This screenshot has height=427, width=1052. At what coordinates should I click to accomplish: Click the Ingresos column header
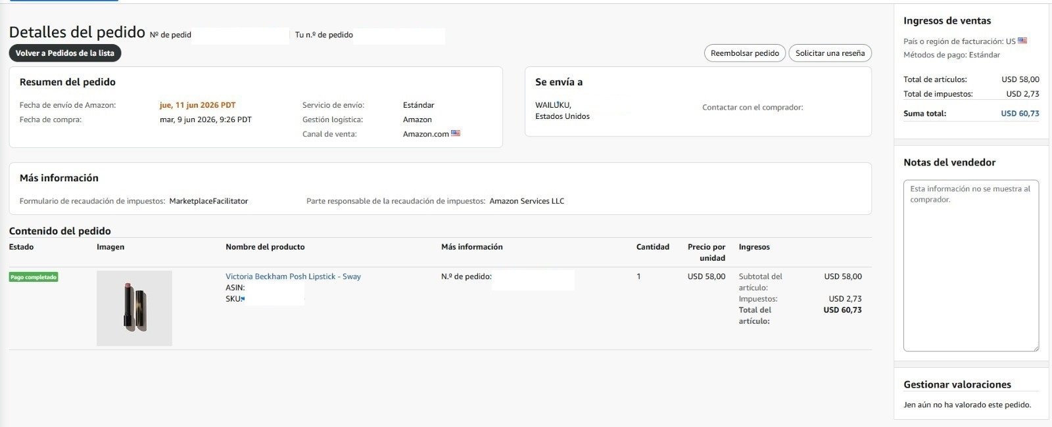click(754, 247)
